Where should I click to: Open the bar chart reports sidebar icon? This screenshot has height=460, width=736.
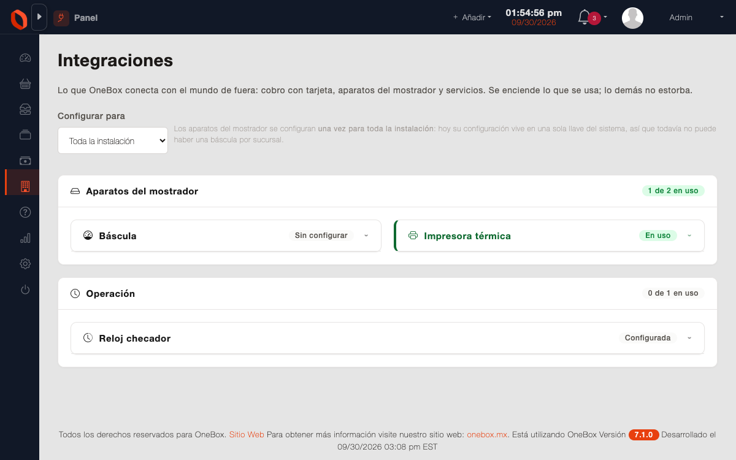click(25, 238)
